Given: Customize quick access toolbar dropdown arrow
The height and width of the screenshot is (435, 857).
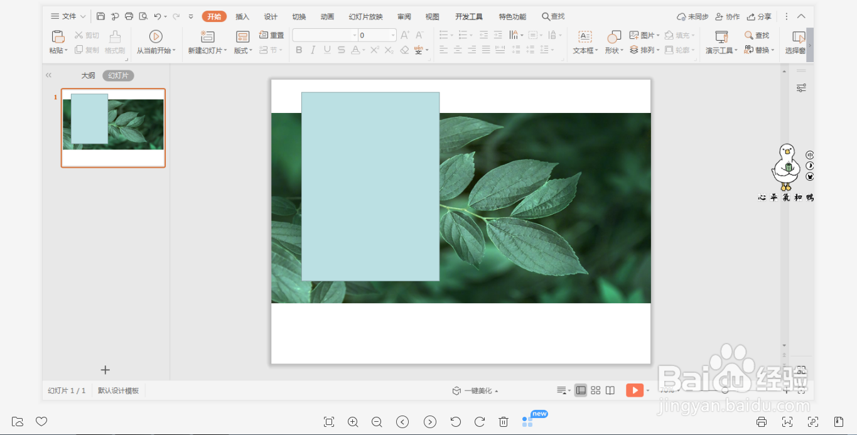Looking at the screenshot, I should [191, 16].
